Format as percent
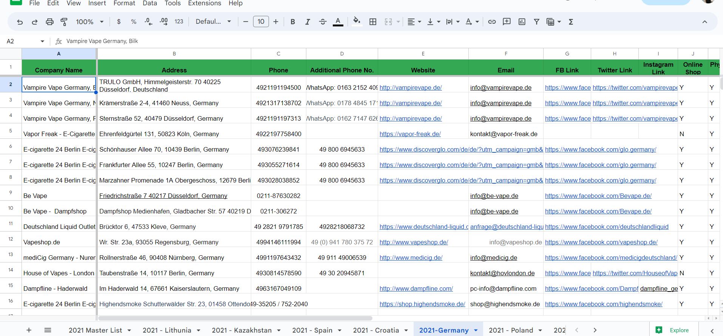 [x=133, y=22]
